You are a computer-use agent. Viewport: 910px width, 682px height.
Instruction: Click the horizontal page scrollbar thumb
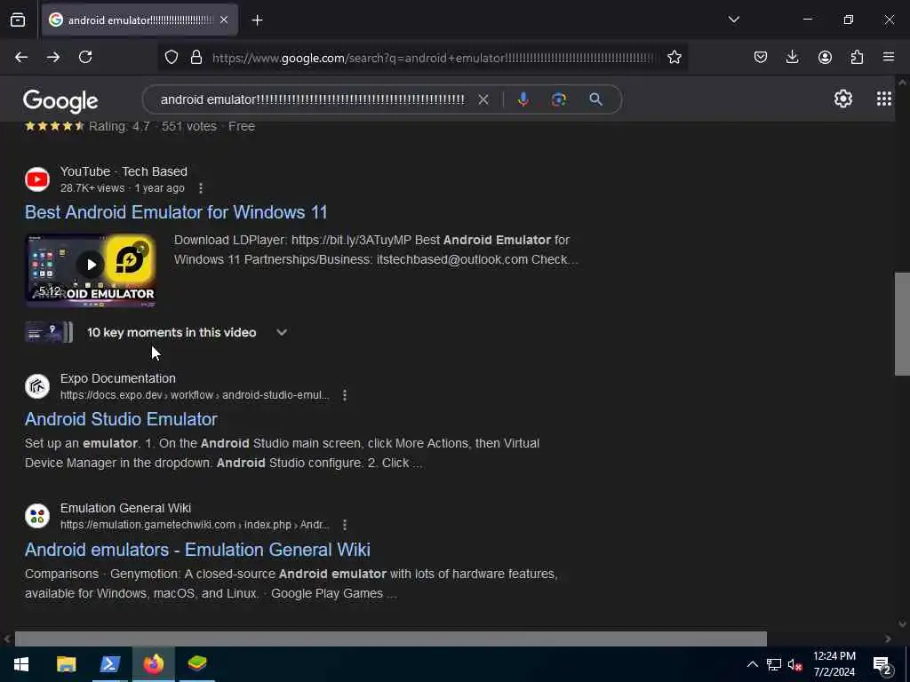pos(391,638)
